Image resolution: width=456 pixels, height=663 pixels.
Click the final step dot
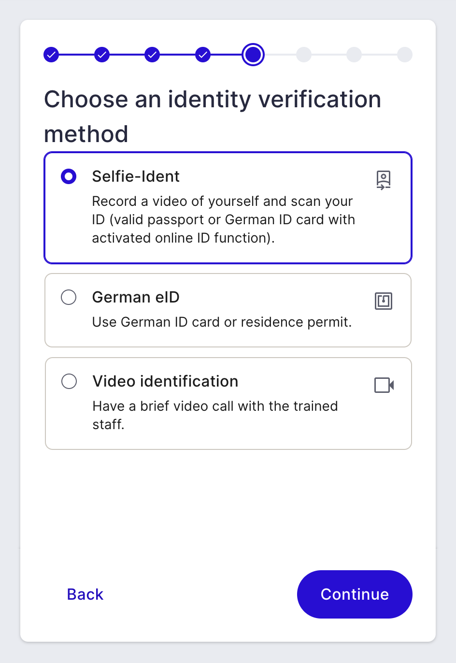405,55
